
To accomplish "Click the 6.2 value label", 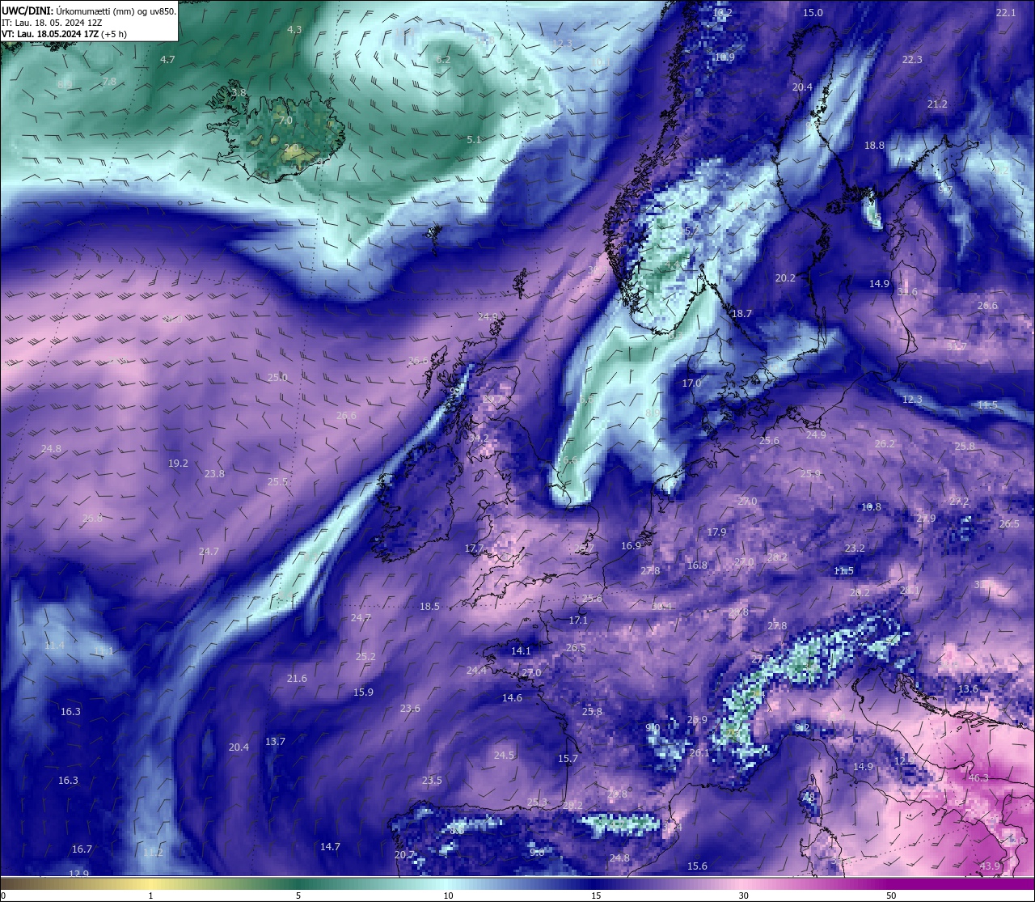I will pyautogui.click(x=443, y=60).
